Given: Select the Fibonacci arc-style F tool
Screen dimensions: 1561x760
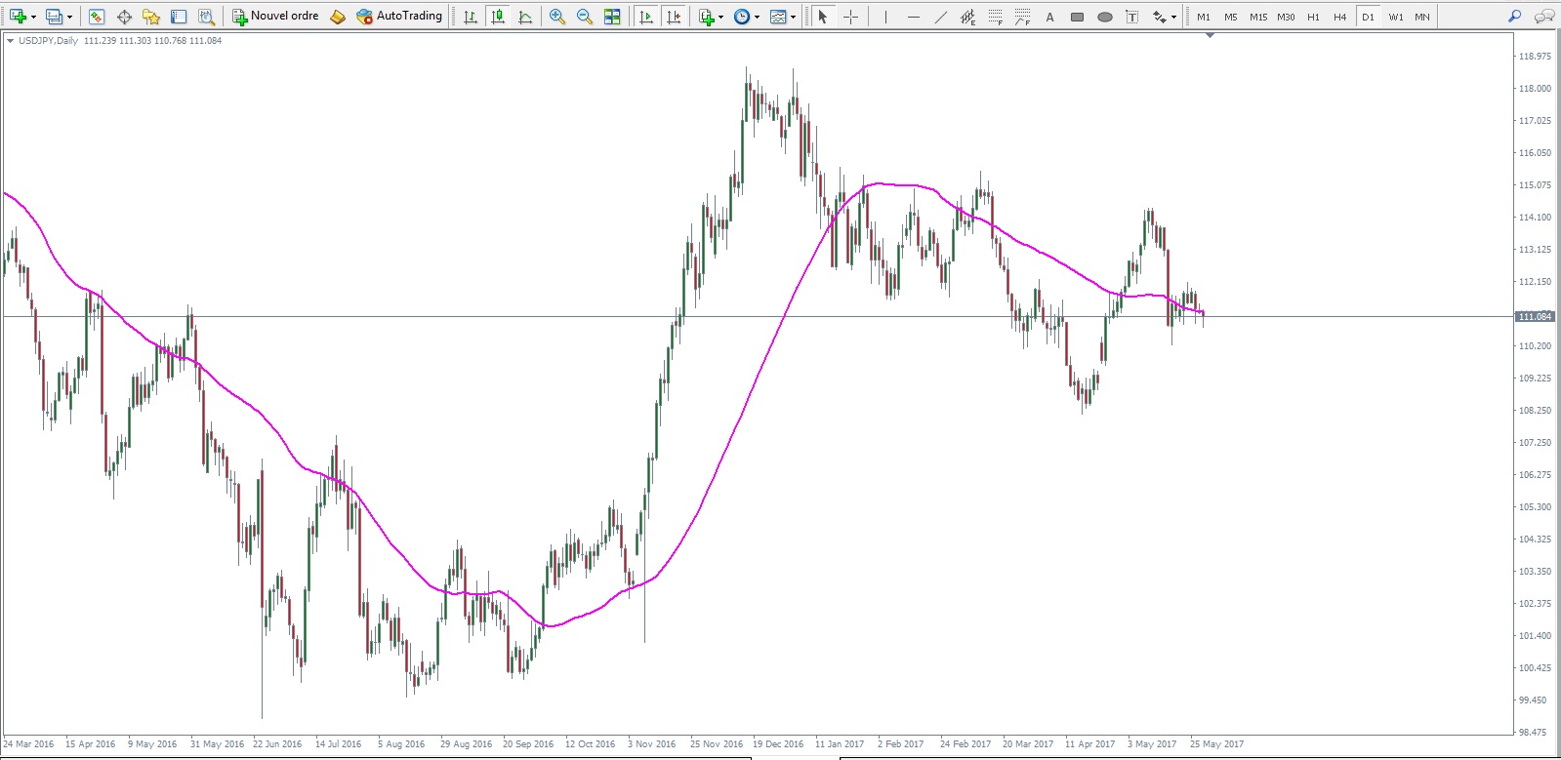Looking at the screenshot, I should tap(1022, 17).
